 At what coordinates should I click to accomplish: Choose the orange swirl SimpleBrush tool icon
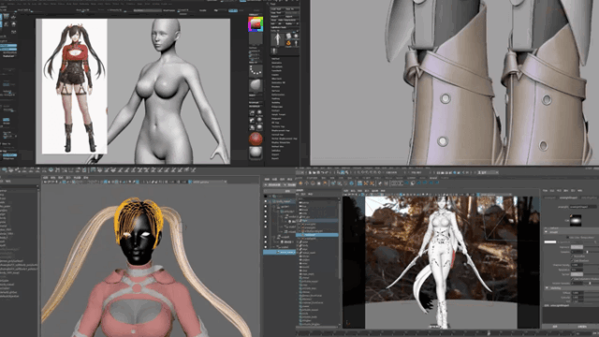[x=288, y=44]
